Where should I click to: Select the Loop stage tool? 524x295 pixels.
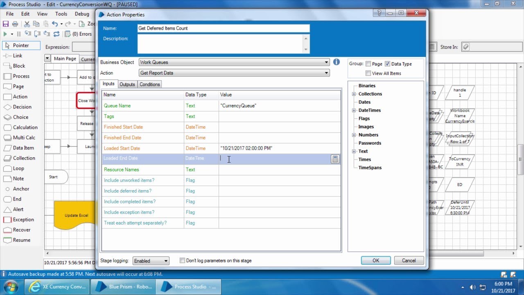coord(14,168)
